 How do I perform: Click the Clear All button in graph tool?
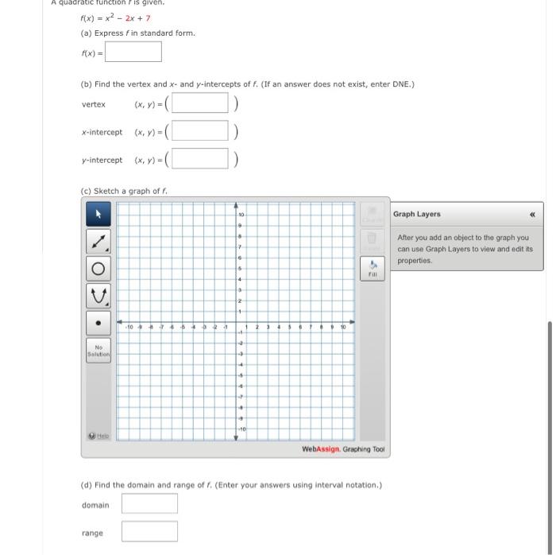point(373,214)
